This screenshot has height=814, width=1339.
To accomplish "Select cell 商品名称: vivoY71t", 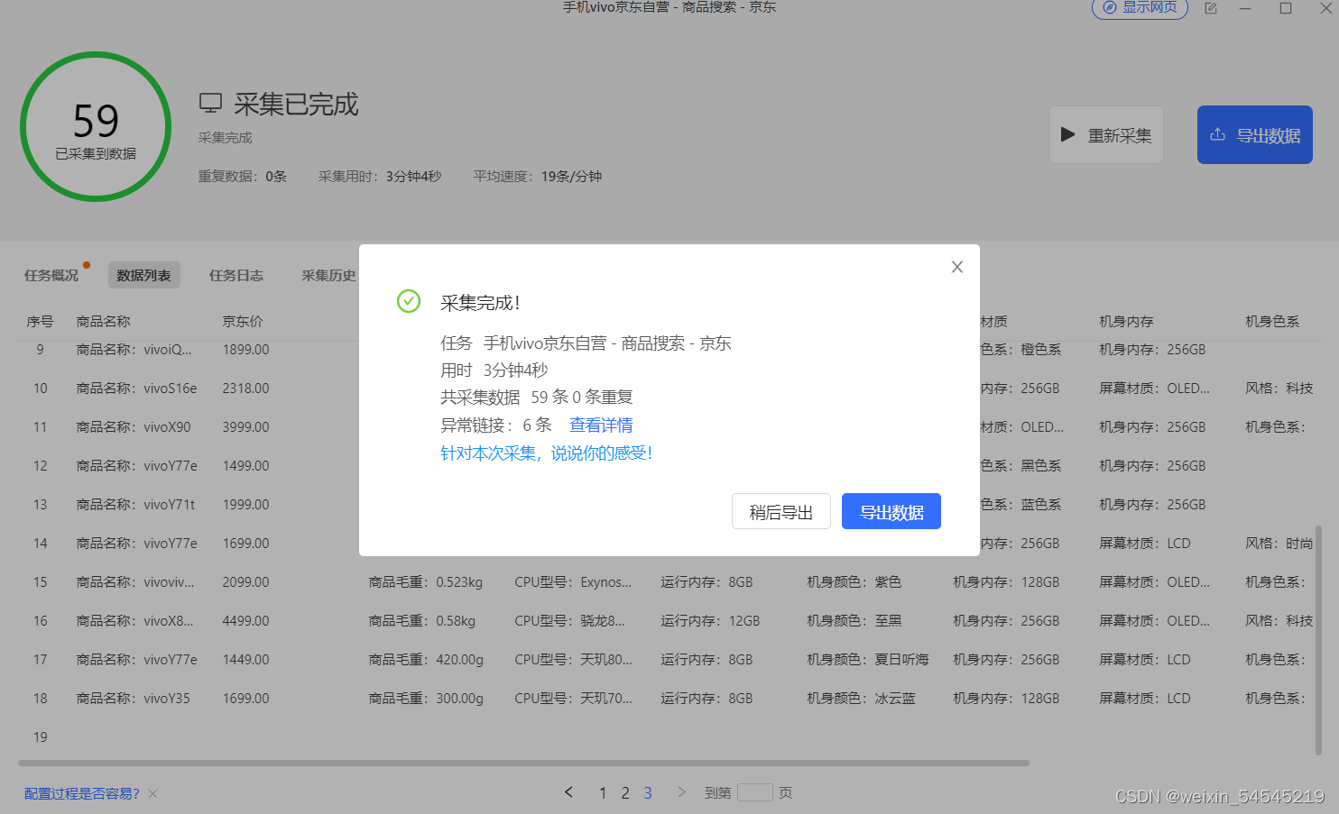I will [x=136, y=505].
